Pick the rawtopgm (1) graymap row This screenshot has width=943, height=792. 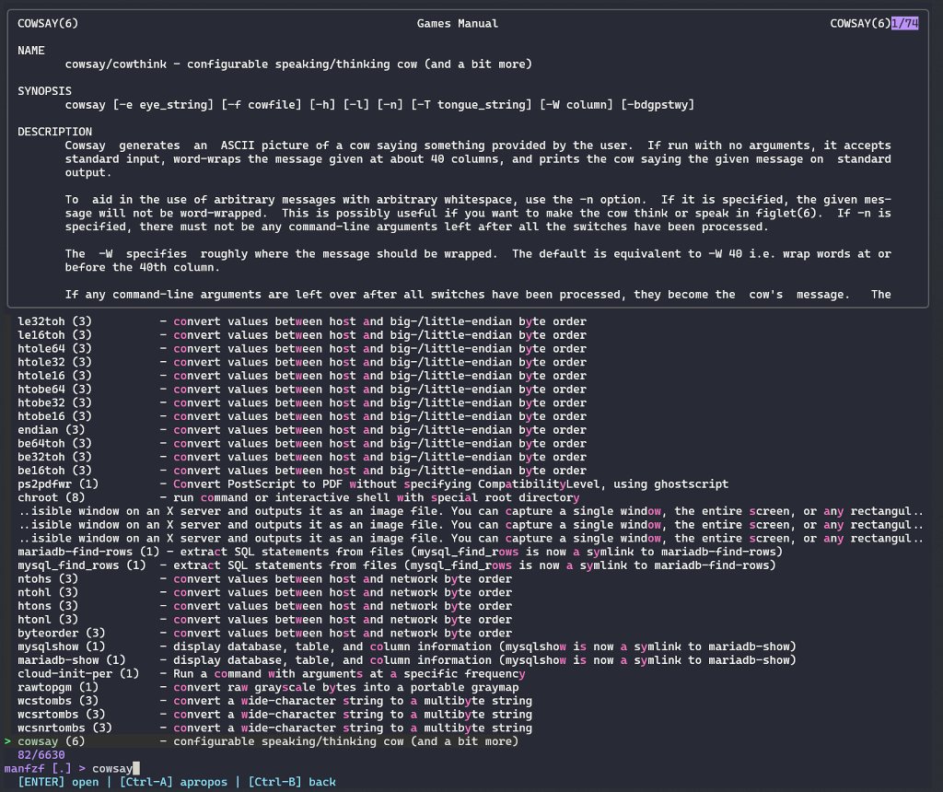click(x=268, y=687)
